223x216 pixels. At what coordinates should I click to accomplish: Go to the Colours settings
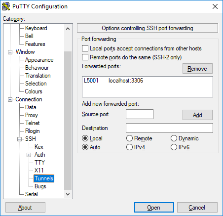34,91
